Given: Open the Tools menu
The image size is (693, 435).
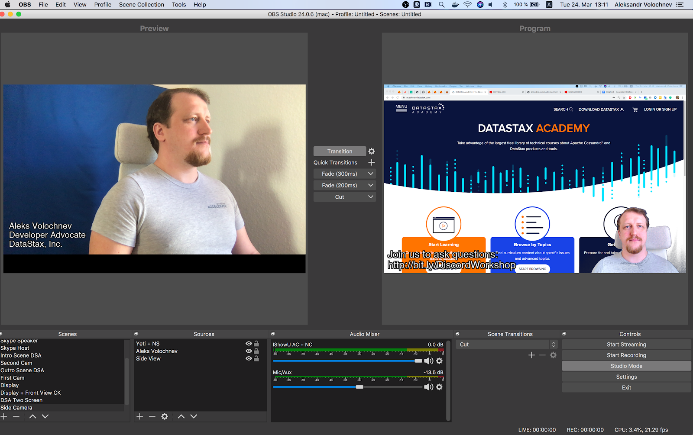Looking at the screenshot, I should 178,5.
